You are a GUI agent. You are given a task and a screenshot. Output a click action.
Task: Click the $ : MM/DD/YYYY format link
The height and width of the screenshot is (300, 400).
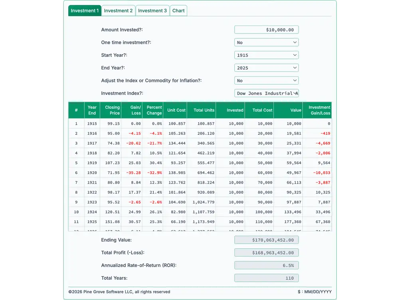(315, 292)
